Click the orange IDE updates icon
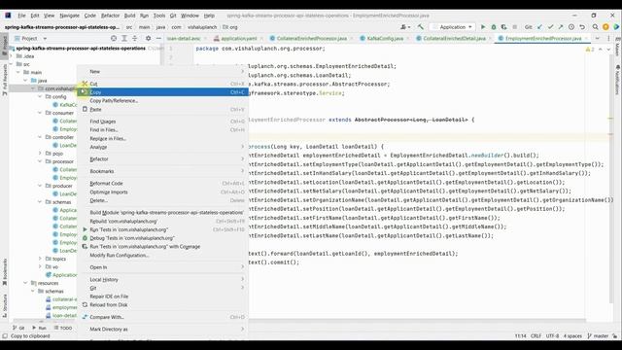 [605, 27]
